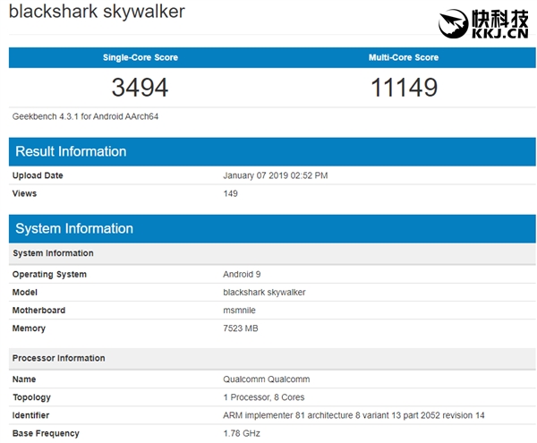The height and width of the screenshot is (443, 537).
Task: Click the Views label
Action: [24, 193]
